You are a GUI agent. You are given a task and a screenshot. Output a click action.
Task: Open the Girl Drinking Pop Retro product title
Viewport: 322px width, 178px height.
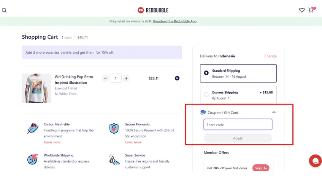(74, 80)
